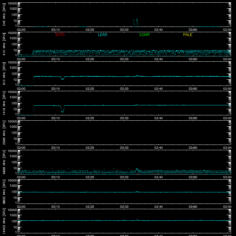
Task: Click the 8800 MHz [SFU] axis title
Action: click(4, 191)
